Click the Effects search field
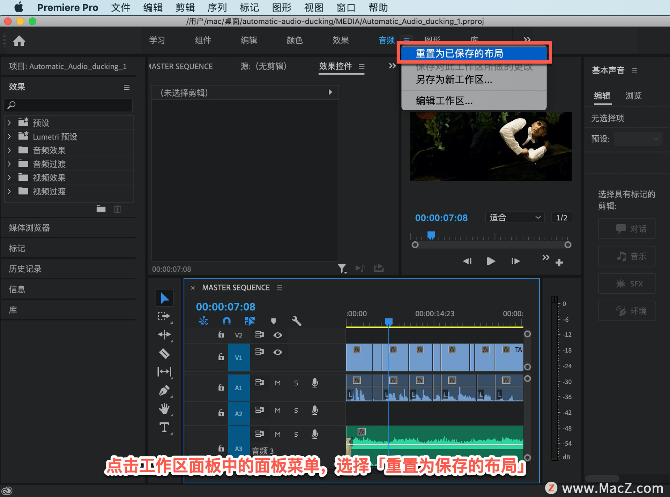The width and height of the screenshot is (670, 497). click(x=68, y=105)
